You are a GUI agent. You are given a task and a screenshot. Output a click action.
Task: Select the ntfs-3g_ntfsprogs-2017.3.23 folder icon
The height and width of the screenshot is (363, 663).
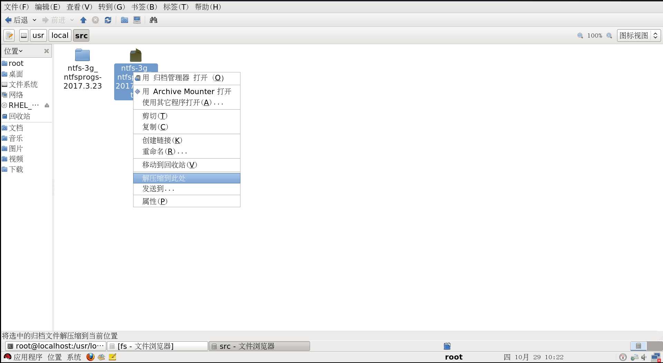click(x=82, y=55)
